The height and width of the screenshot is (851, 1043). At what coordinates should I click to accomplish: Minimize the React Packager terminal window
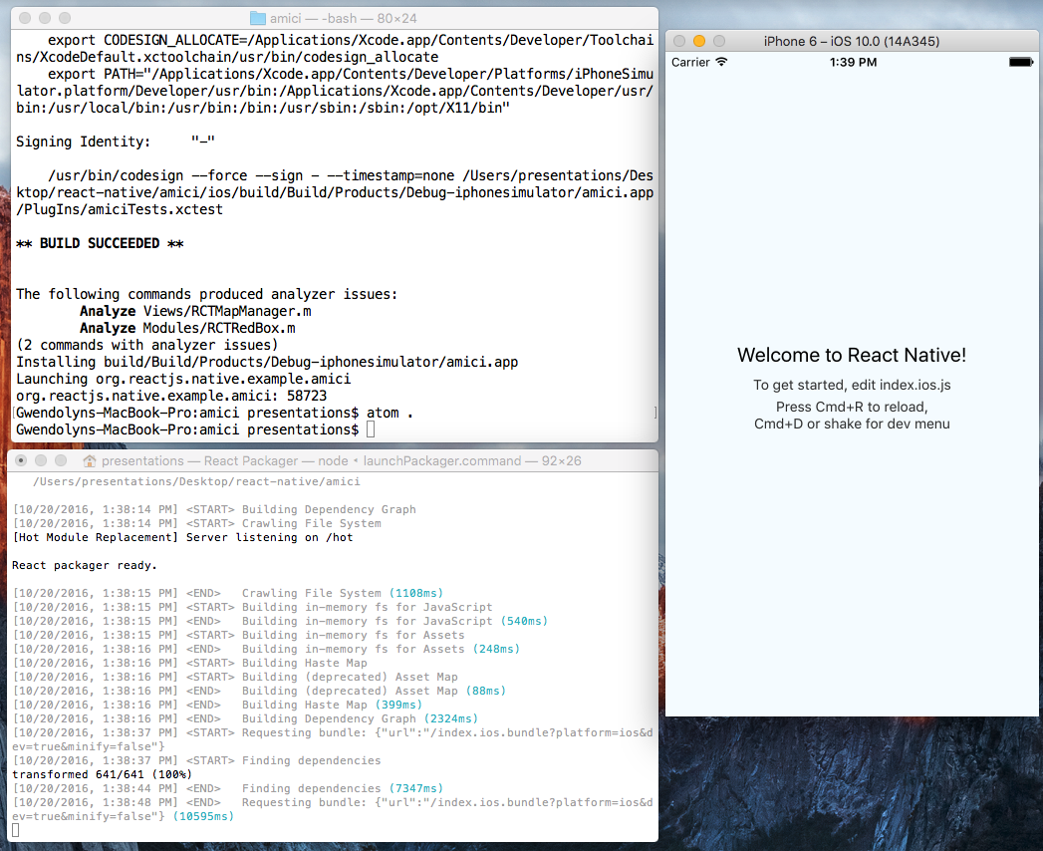pos(41,460)
